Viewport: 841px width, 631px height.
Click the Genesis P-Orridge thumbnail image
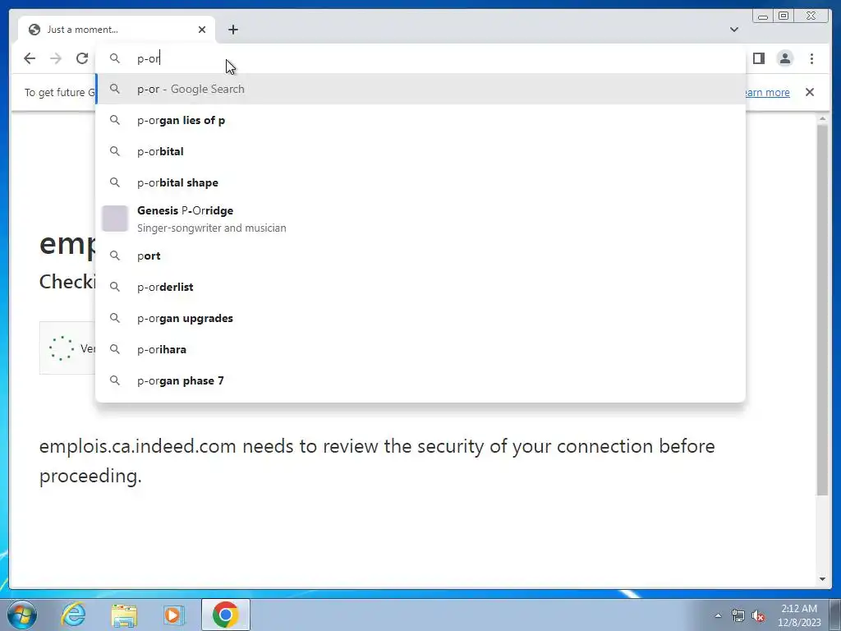[x=115, y=219]
